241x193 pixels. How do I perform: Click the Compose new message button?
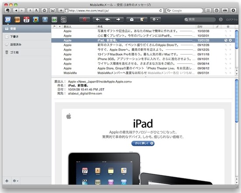142,19
